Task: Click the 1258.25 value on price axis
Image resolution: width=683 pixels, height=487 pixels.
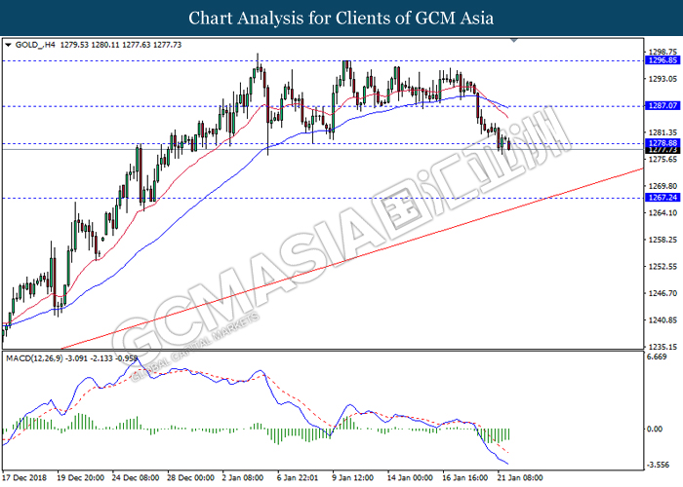Action: click(663, 240)
